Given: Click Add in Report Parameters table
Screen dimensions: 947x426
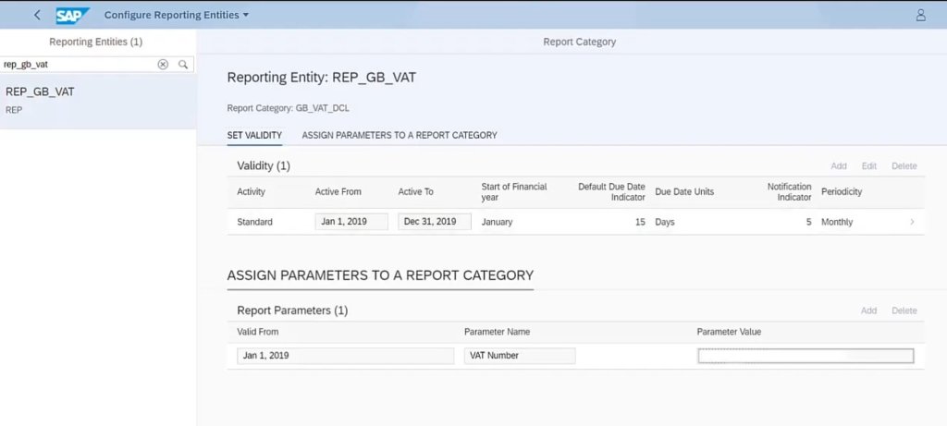Looking at the screenshot, I should click(x=868, y=310).
